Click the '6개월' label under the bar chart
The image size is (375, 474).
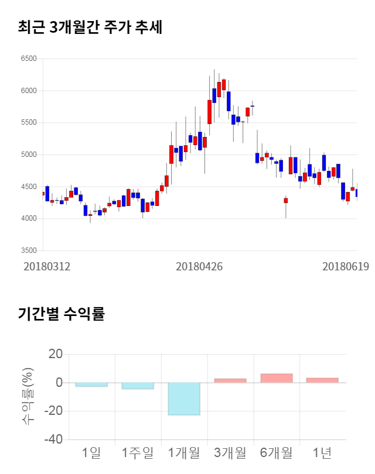276,452
